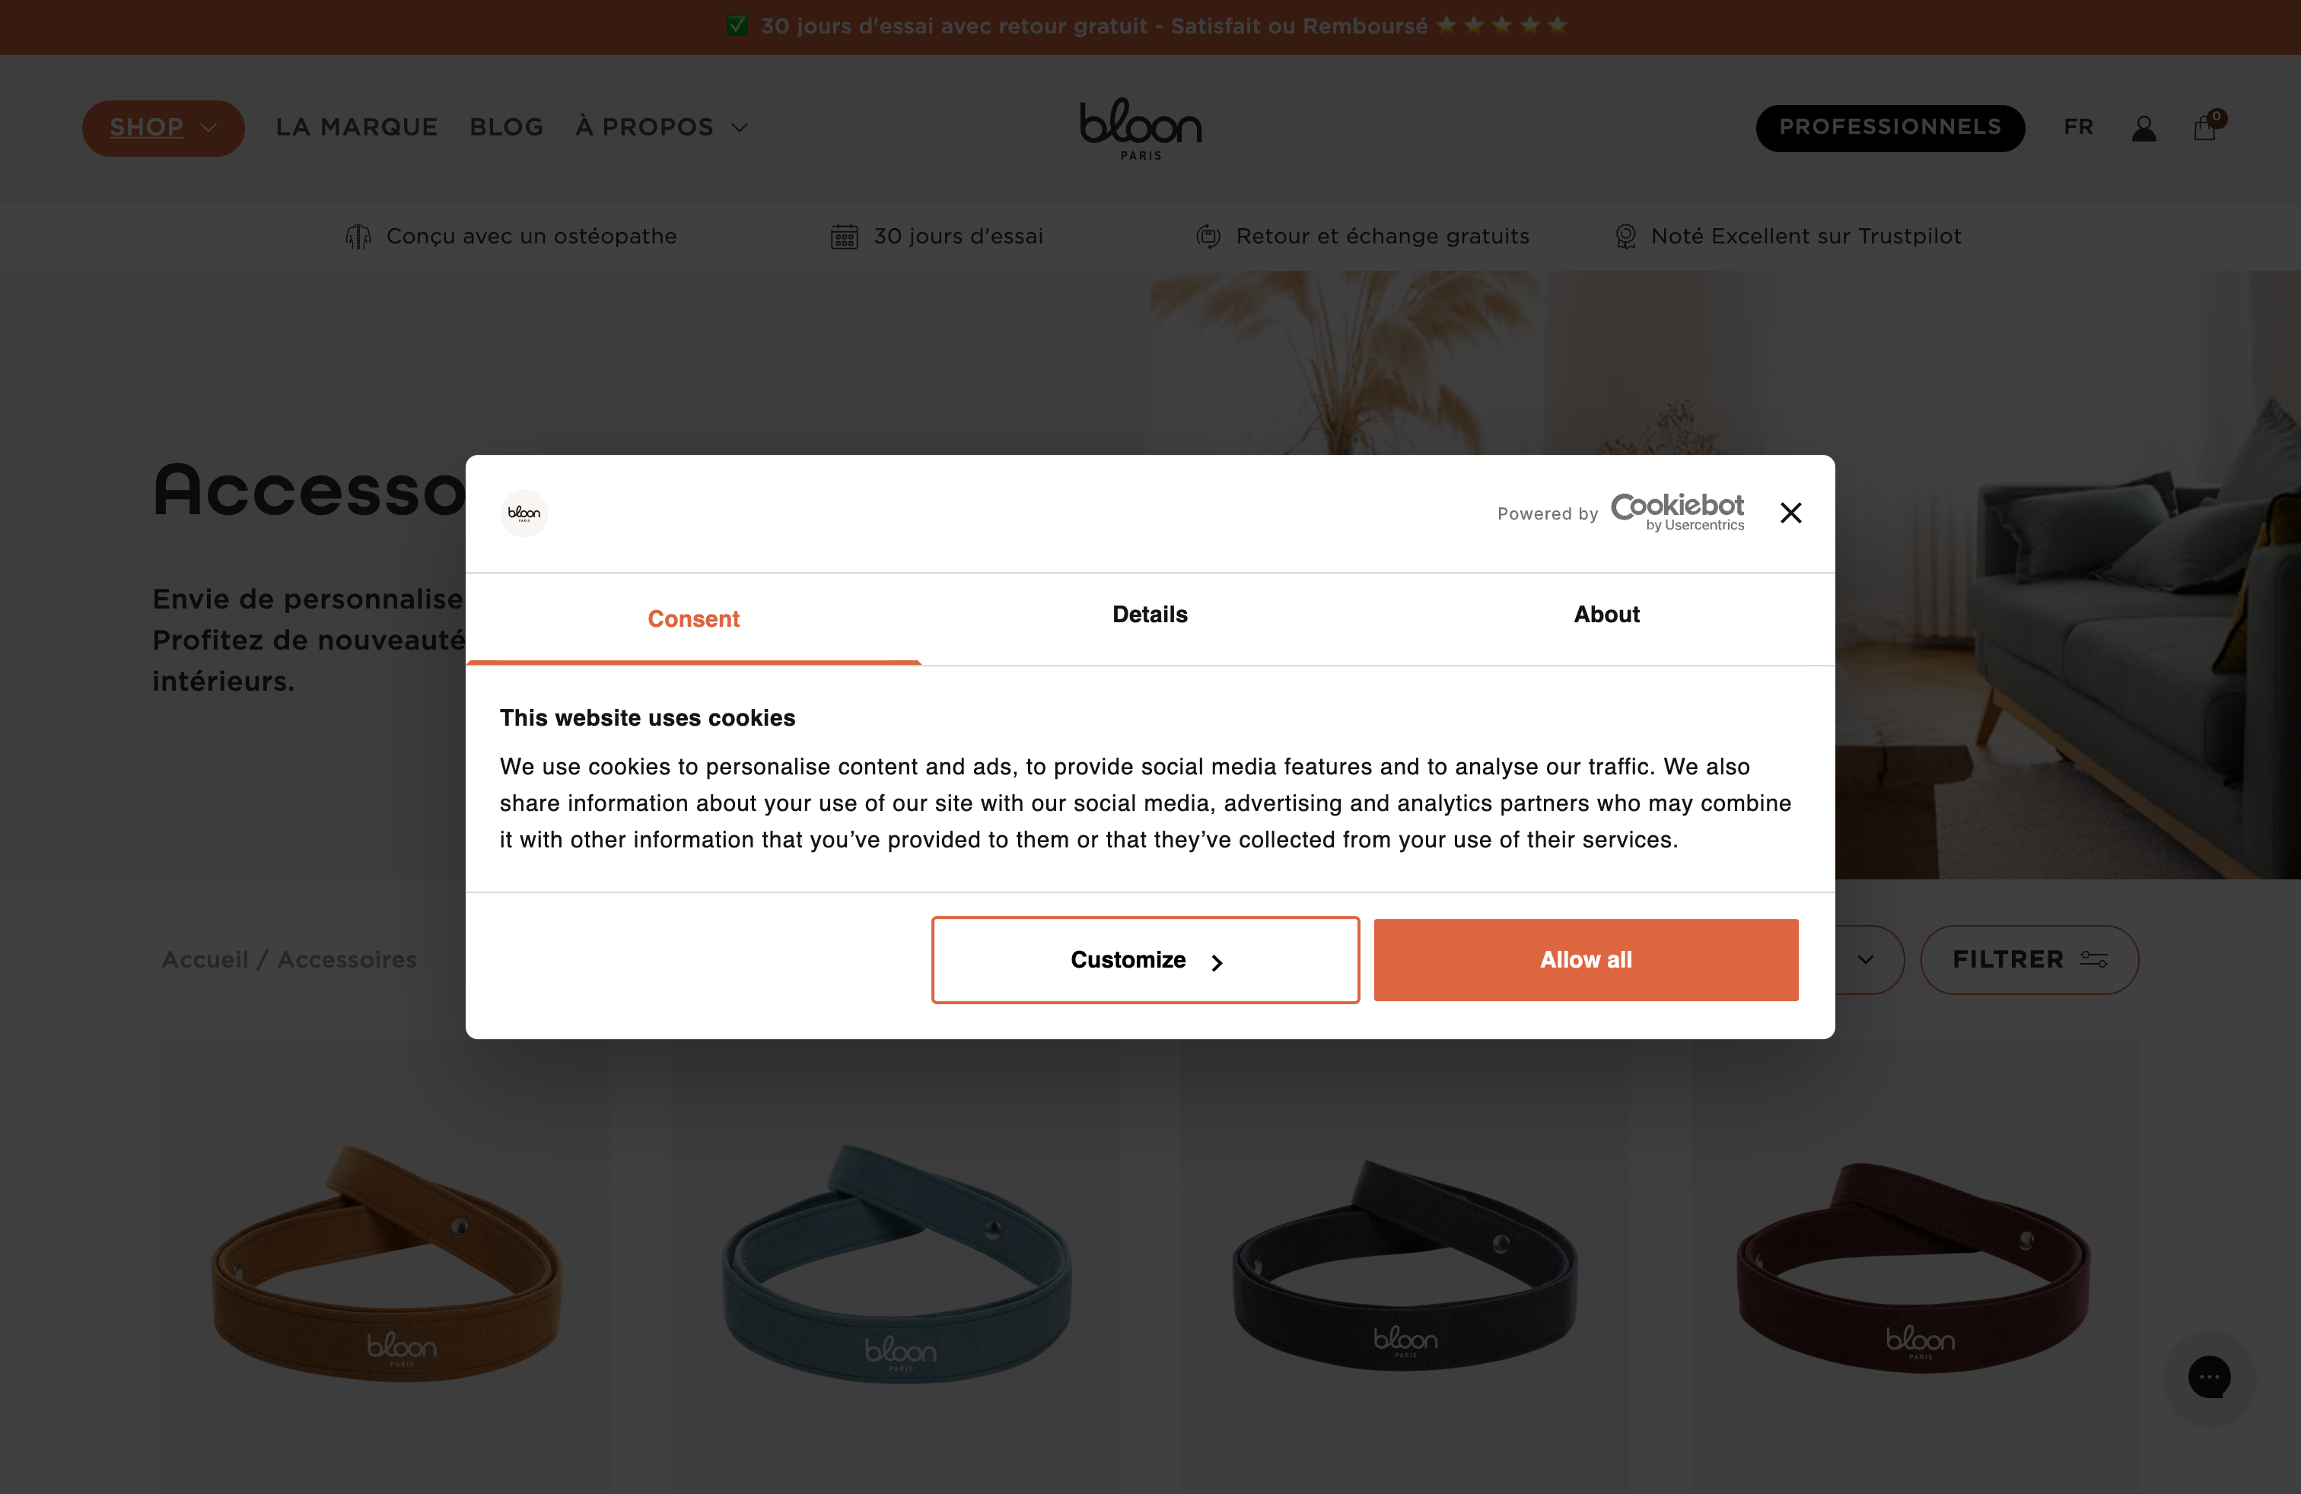Switch to the Details tab
This screenshot has height=1494, width=2301.
point(1150,615)
